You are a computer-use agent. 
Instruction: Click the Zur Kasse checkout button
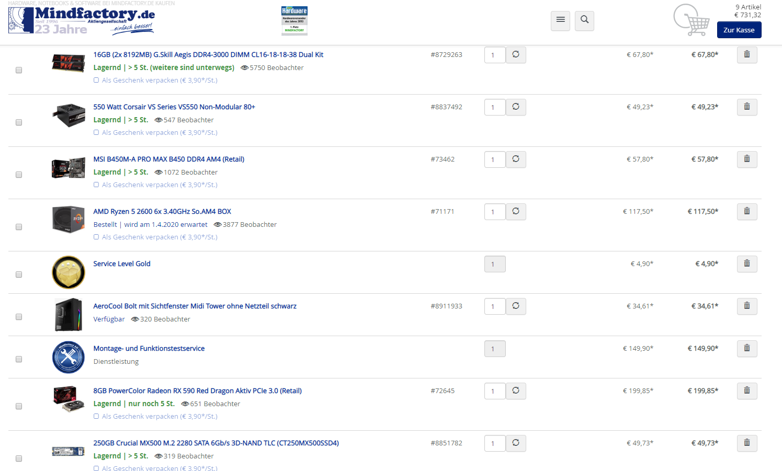(739, 30)
